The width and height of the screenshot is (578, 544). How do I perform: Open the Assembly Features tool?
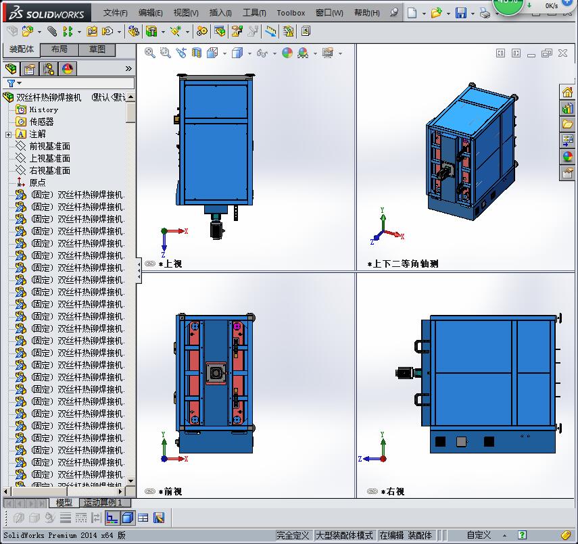pos(151,32)
